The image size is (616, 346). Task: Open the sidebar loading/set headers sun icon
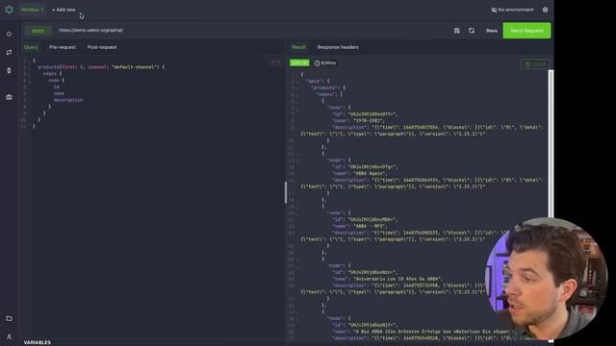tap(9, 35)
